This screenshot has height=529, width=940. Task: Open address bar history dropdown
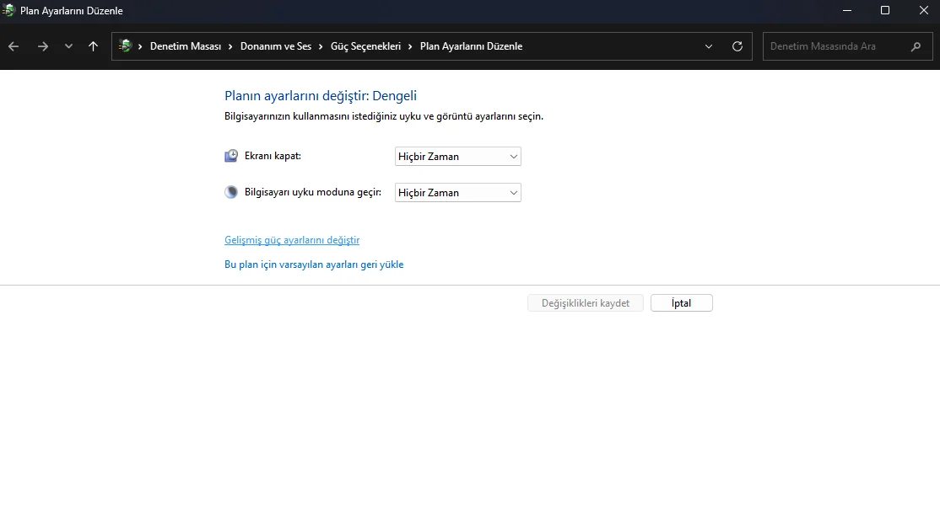point(709,46)
